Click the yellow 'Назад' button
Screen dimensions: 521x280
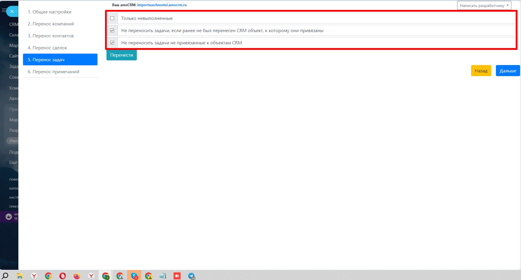(x=481, y=71)
